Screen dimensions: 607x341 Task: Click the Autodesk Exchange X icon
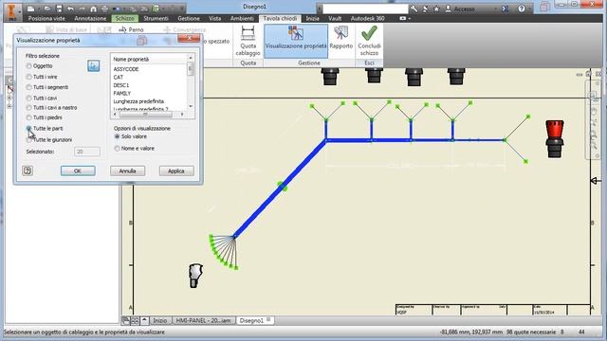point(505,9)
